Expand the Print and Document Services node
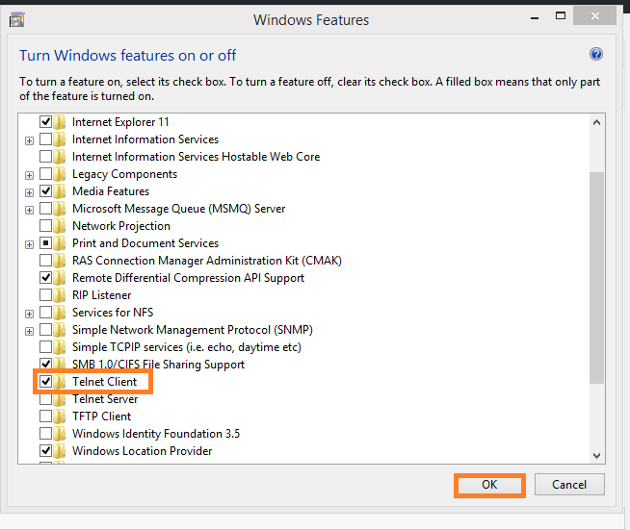 click(29, 244)
